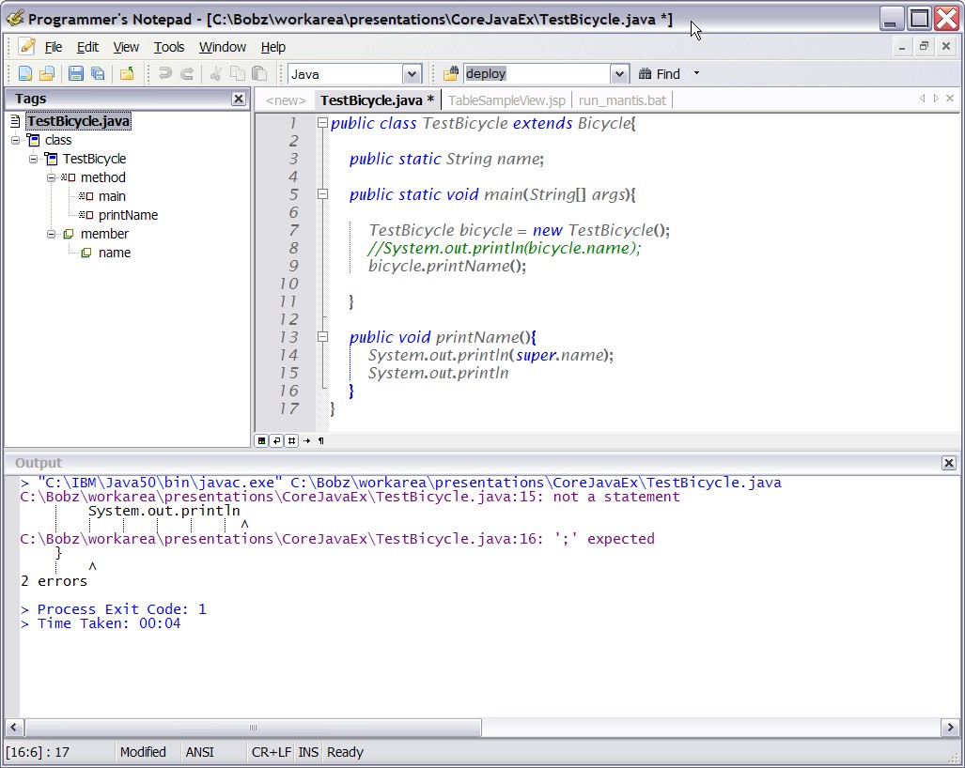Collapse the TestBicycle node expander
Image resolution: width=965 pixels, height=768 pixels.
33,159
